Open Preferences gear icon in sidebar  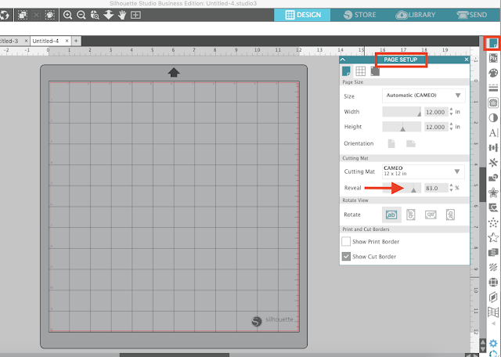pyautogui.click(x=493, y=344)
